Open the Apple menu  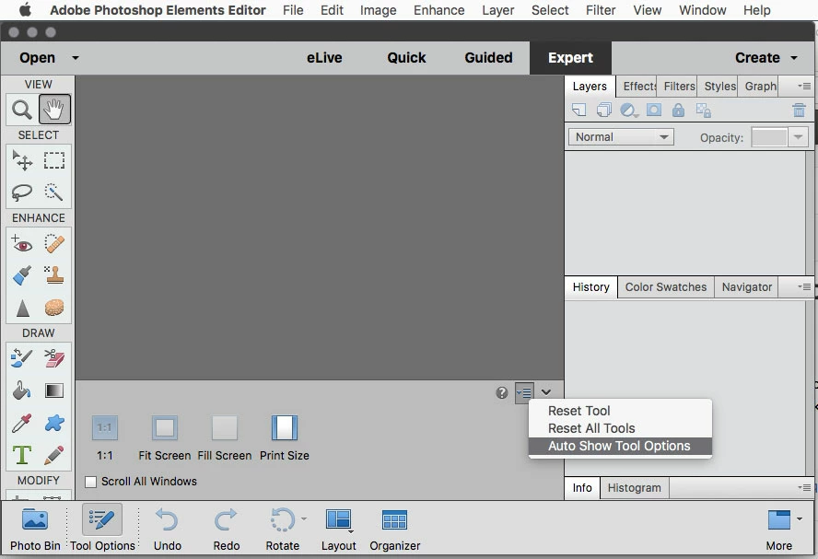[25, 9]
